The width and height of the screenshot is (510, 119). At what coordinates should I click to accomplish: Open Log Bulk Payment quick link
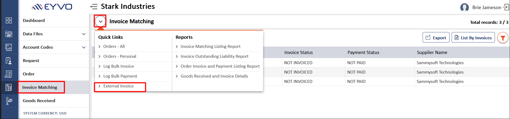[x=120, y=76]
